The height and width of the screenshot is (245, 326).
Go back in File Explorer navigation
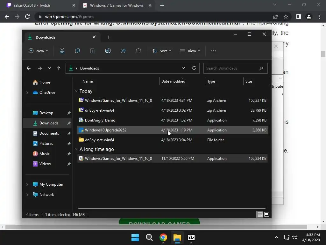pos(29,68)
